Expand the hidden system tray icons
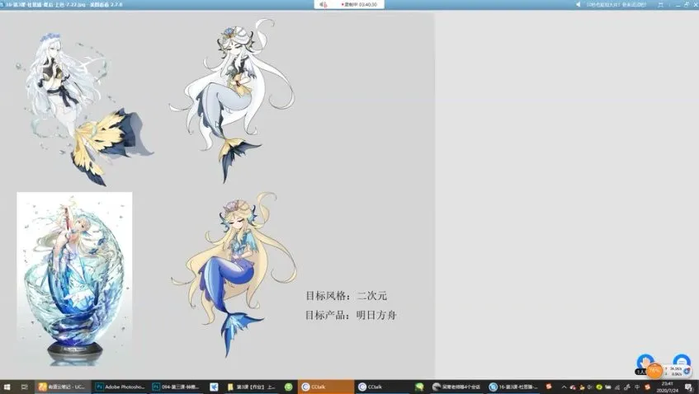 [564, 387]
